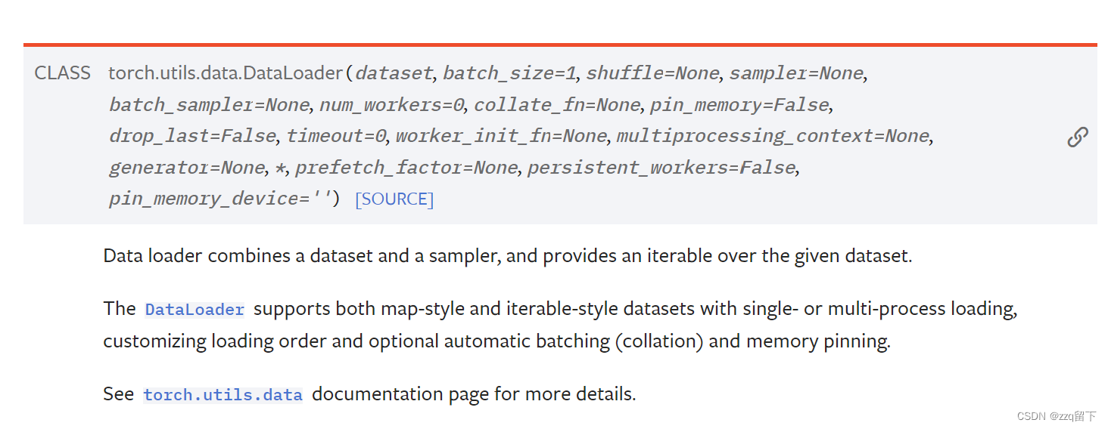The width and height of the screenshot is (1108, 429).
Task: Click the shuffle=None parameter
Action: pos(652,73)
